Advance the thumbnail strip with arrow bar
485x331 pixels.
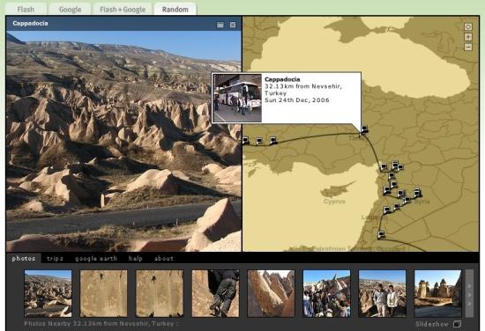(469, 293)
